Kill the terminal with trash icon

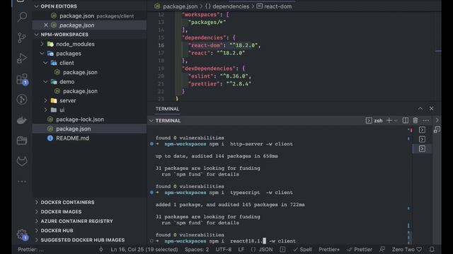[415, 121]
